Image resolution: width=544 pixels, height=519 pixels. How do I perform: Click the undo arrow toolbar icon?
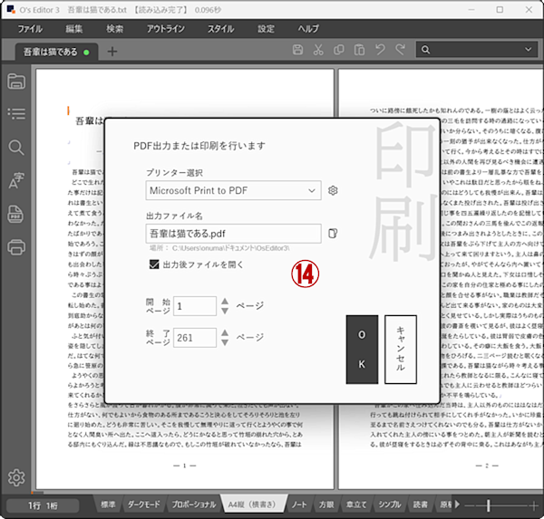[380, 50]
